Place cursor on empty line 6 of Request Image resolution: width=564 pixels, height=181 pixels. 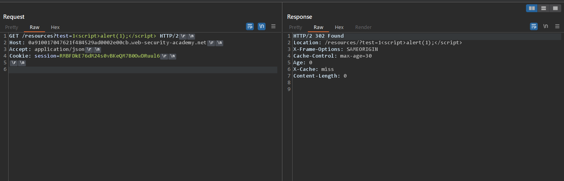point(143,70)
